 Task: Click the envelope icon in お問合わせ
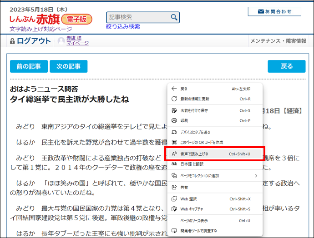[x=261, y=12]
